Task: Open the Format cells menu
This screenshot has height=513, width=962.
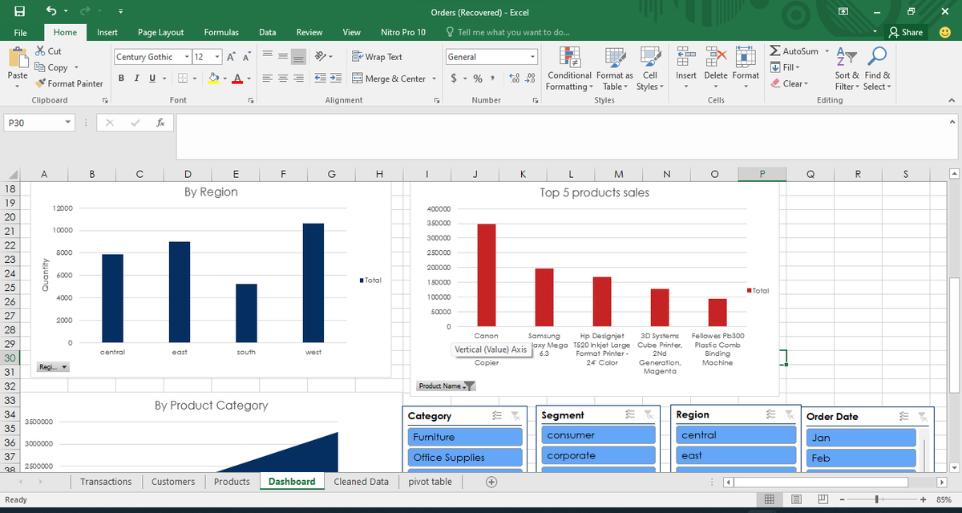Action: (x=746, y=70)
